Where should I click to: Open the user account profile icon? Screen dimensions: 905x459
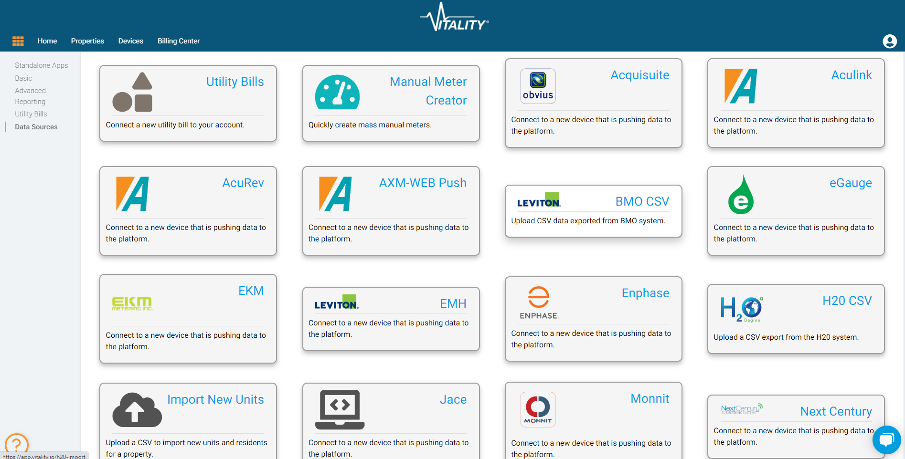click(890, 42)
